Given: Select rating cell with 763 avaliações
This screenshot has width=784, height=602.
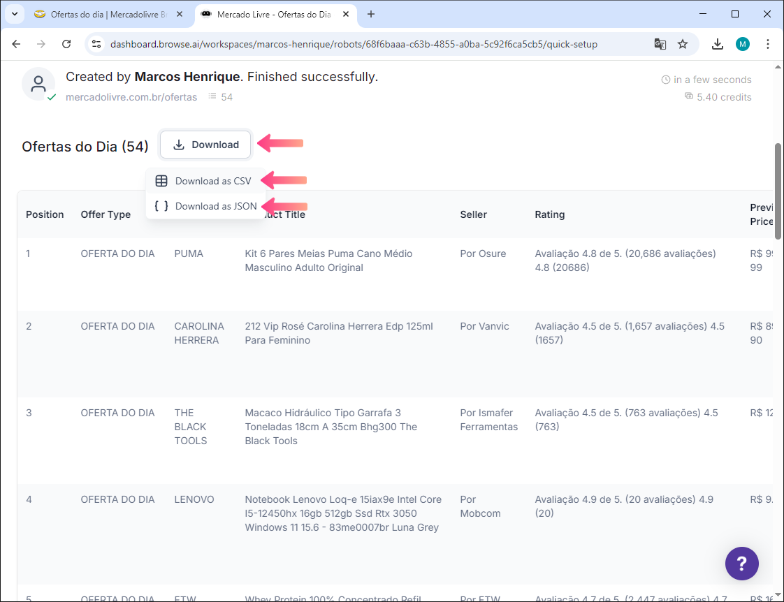Looking at the screenshot, I should tap(626, 420).
